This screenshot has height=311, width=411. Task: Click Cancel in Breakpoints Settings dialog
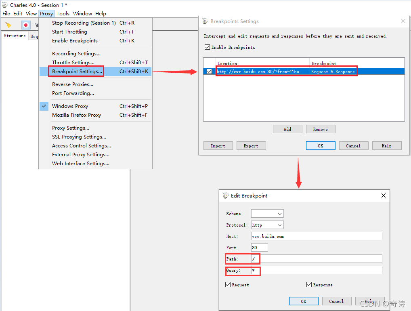354,146
